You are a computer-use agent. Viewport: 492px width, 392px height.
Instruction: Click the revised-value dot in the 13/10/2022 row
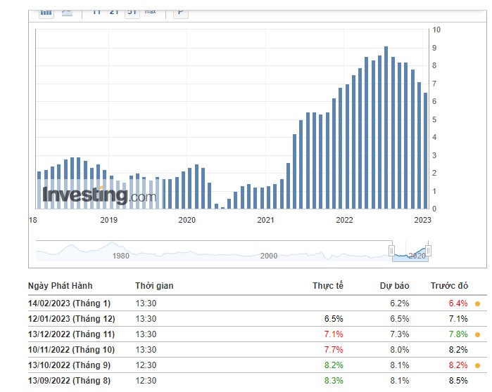(477, 365)
